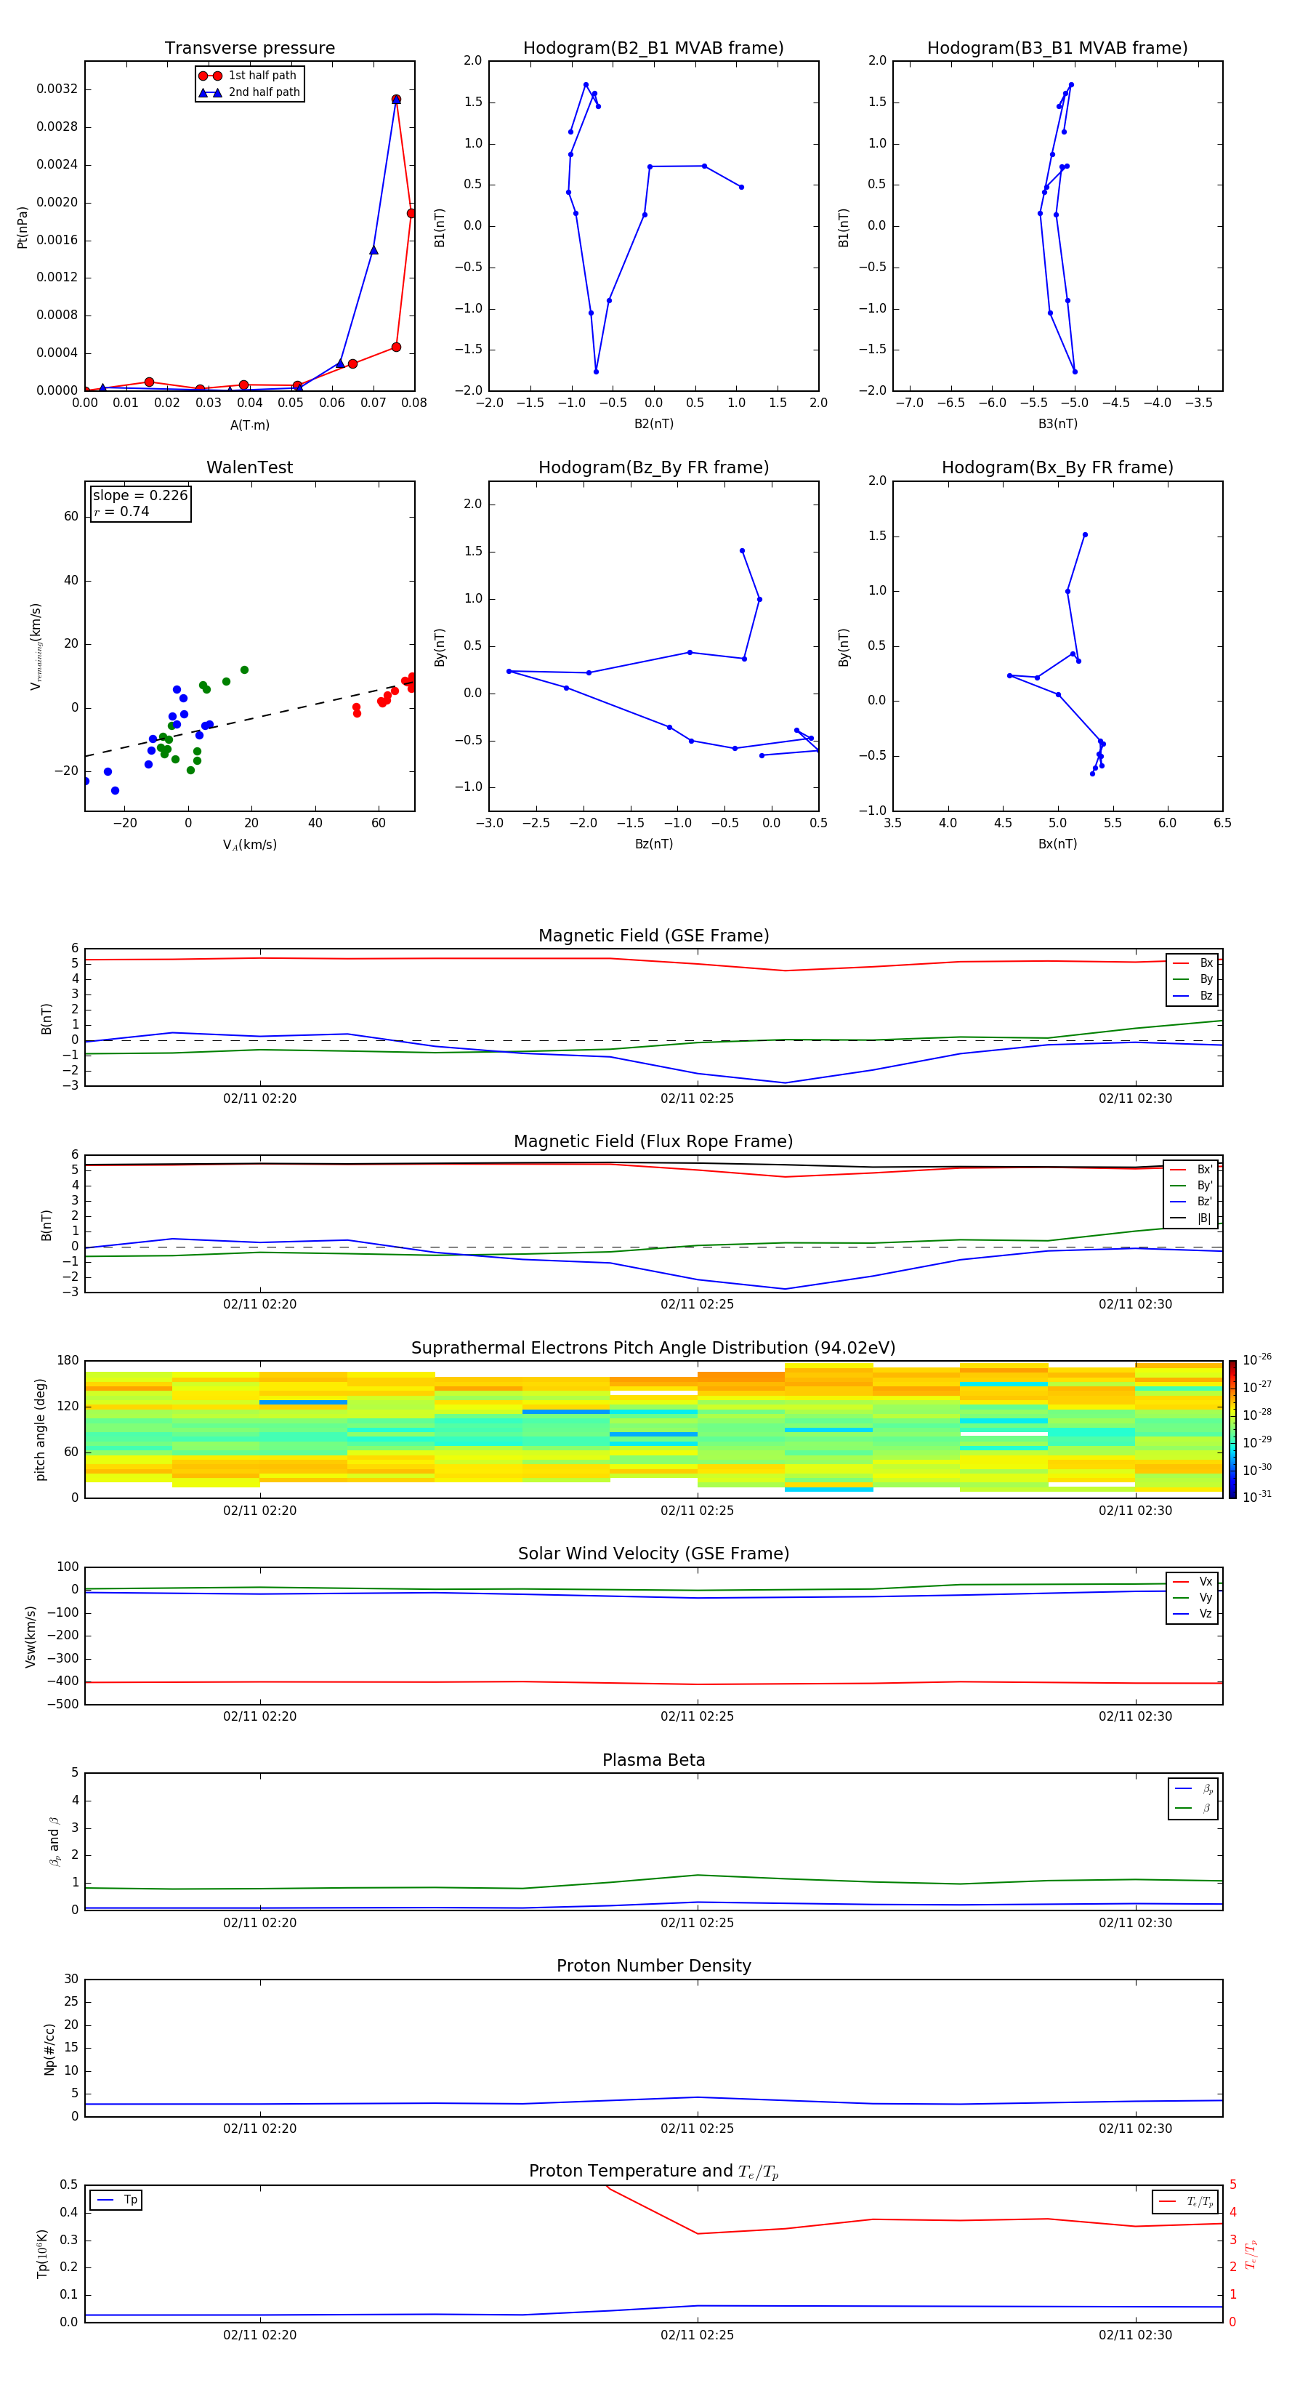1308x2399 pixels.
Task: Select the 'Vy' legend entry
Action: coord(1192,1597)
